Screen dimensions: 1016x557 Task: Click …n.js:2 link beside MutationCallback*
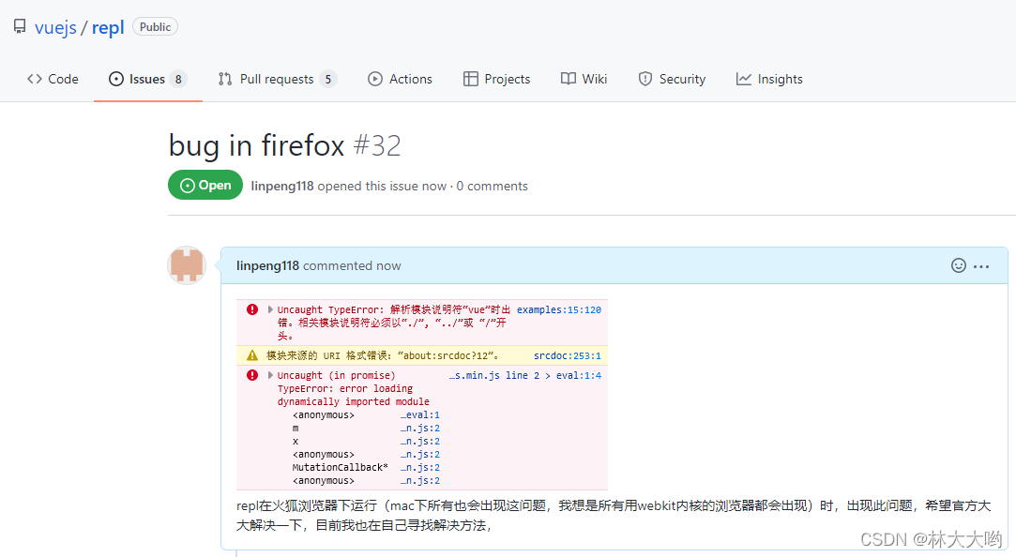[x=420, y=467]
